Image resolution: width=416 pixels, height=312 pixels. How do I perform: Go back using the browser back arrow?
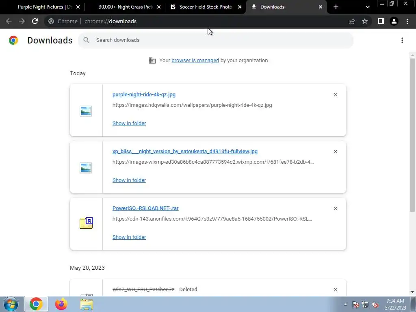point(9,21)
